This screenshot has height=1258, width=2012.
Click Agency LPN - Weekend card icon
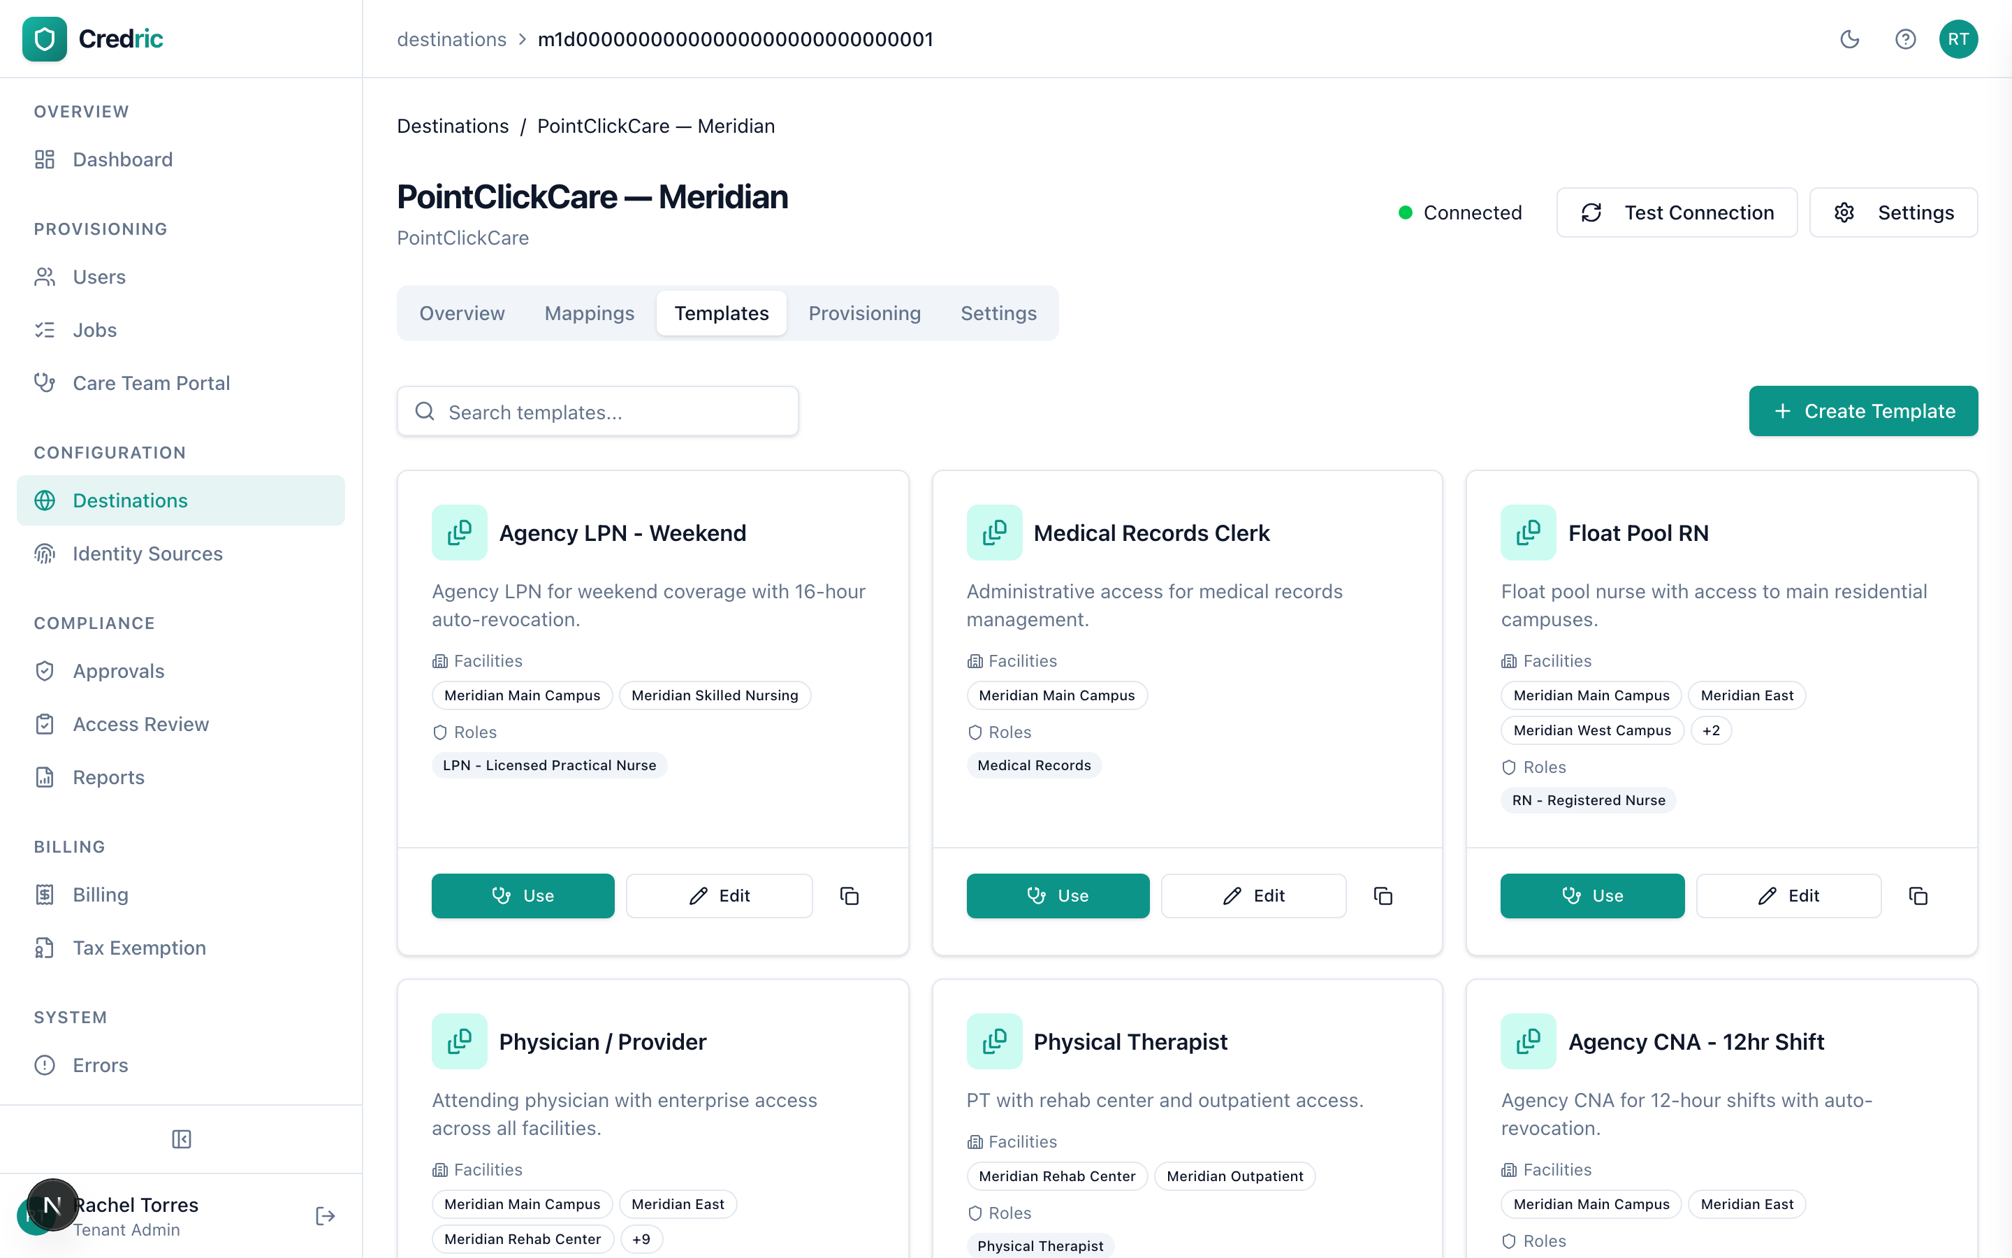click(x=459, y=533)
